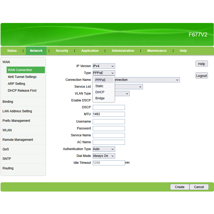Select ARP Setting in the sidebar
214x214 pixels.
(16, 84)
